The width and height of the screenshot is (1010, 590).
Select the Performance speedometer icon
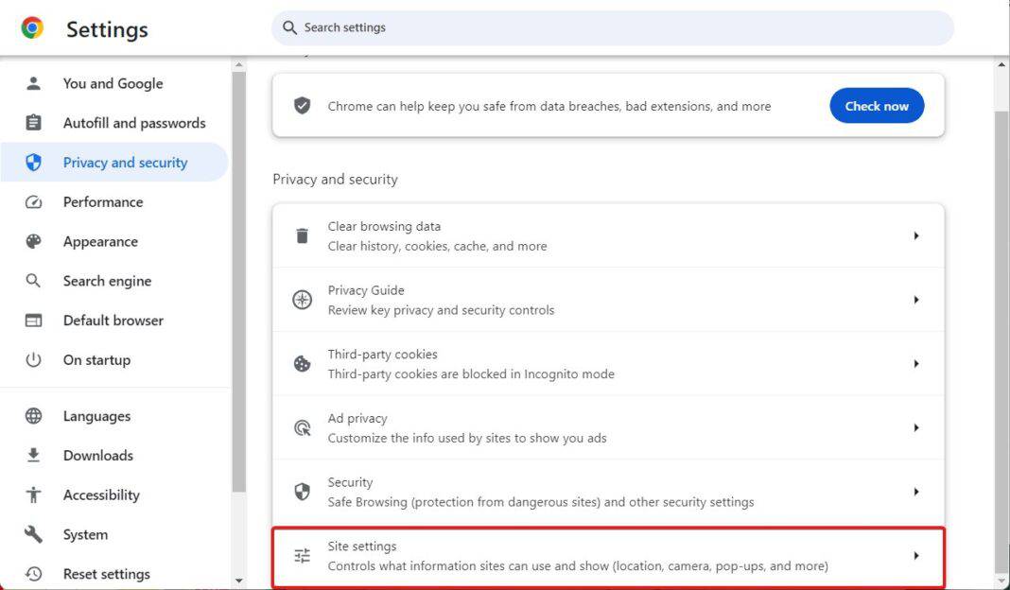pos(34,201)
